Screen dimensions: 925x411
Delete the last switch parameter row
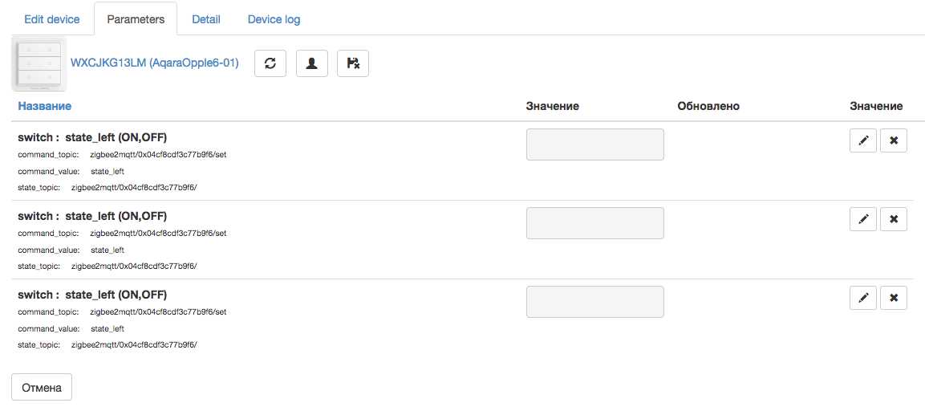[x=894, y=298]
